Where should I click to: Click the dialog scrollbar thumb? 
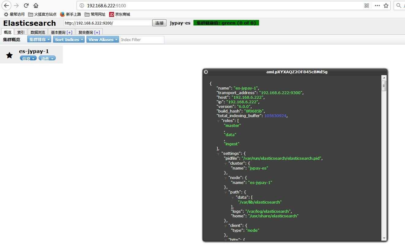384,86
